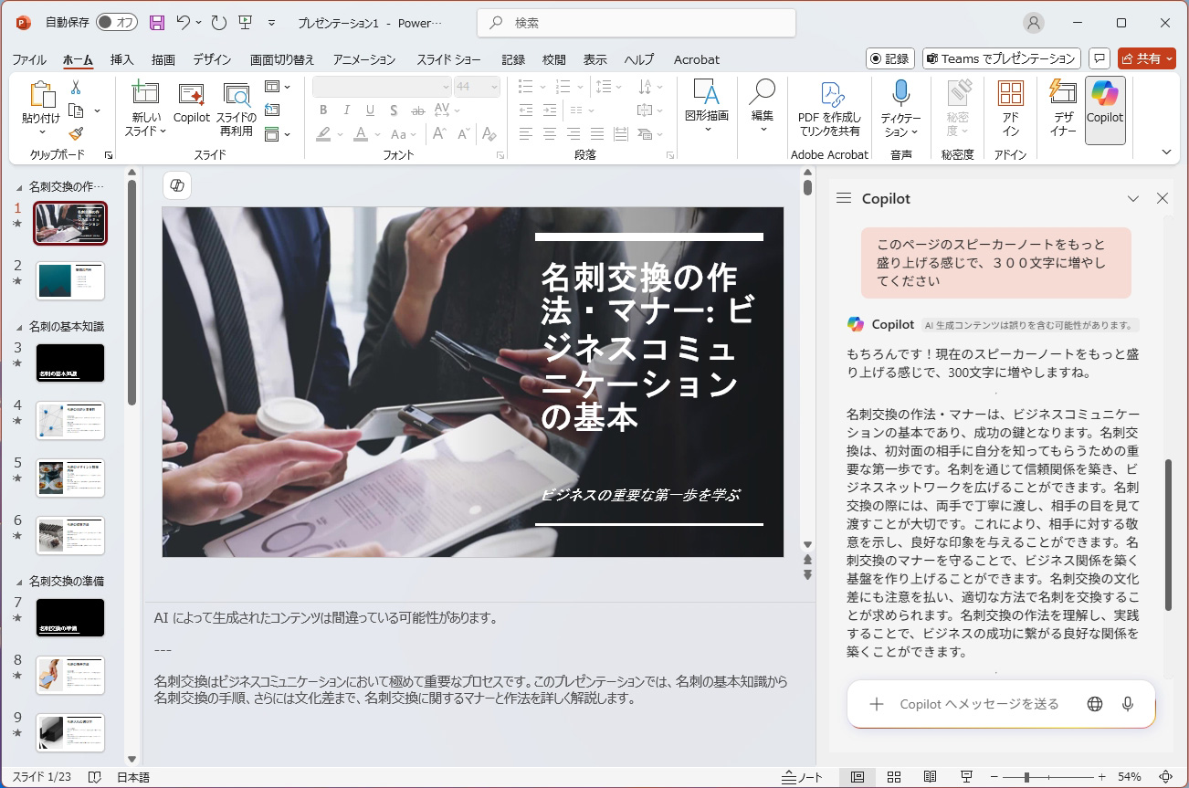Adjust the zoom slider in status bar
This screenshot has width=1189, height=788.
point(1026,777)
